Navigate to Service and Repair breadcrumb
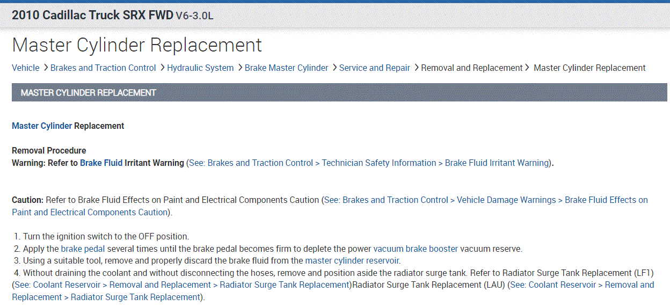Image resolution: width=670 pixels, height=306 pixels. click(375, 68)
